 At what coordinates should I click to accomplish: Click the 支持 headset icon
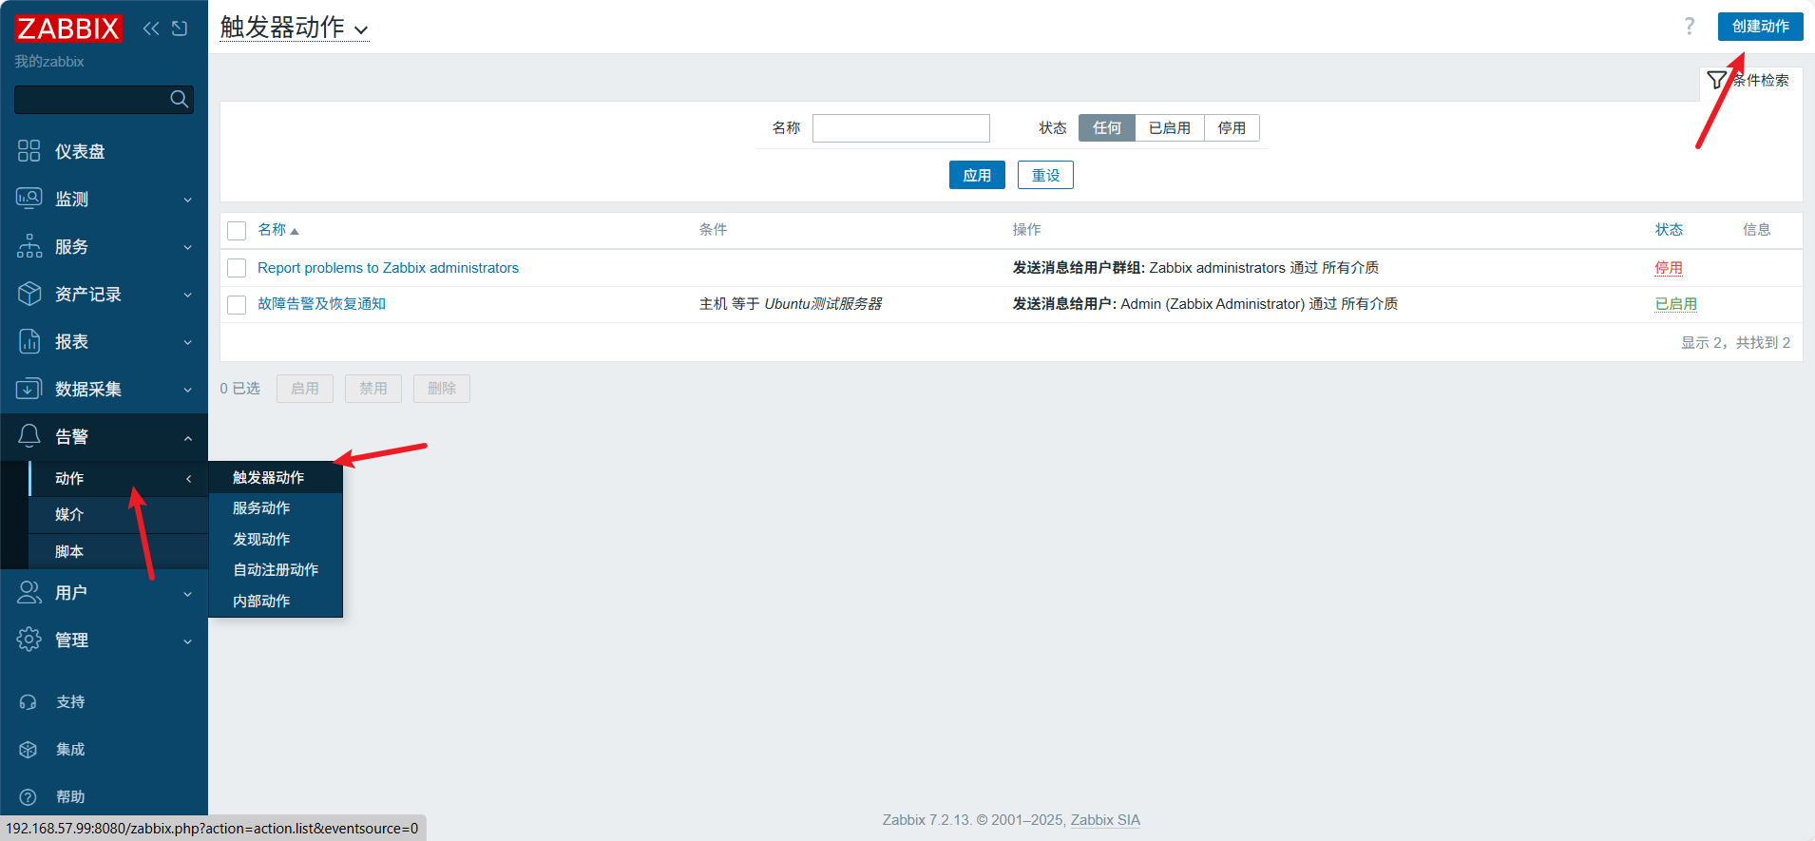point(29,701)
